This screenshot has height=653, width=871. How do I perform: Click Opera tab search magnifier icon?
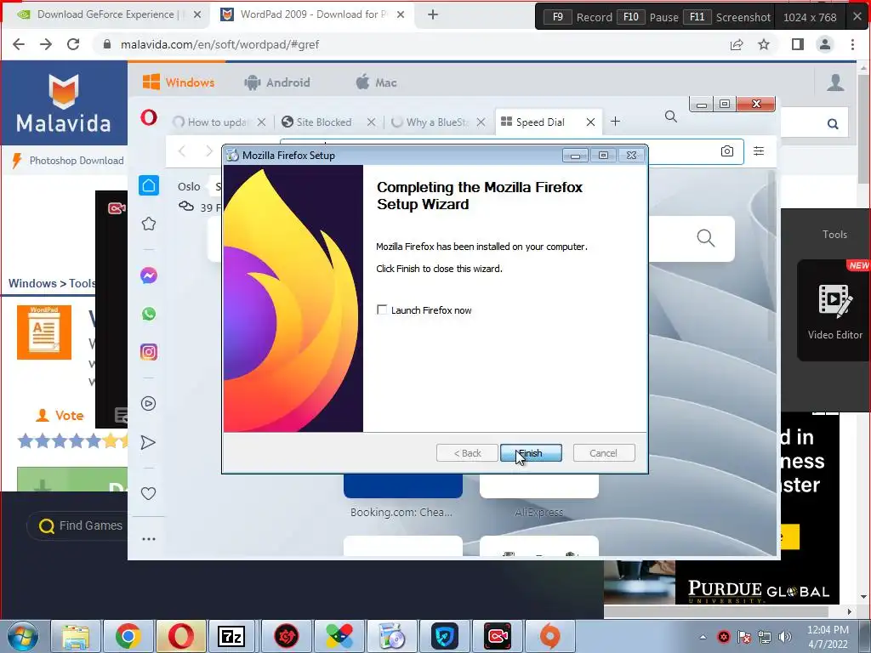(x=670, y=116)
